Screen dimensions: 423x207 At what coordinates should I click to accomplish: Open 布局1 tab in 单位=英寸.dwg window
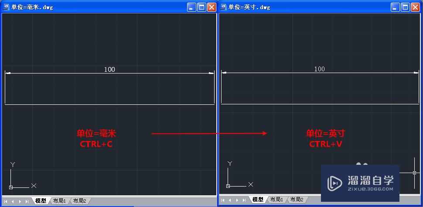click(x=276, y=200)
